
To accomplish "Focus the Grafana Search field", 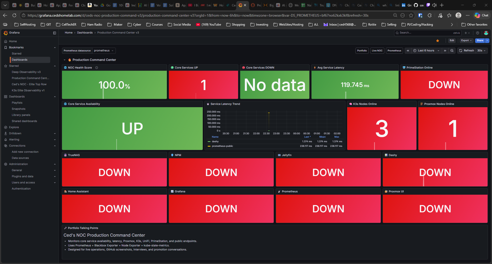I will pyautogui.click(x=427, y=33).
